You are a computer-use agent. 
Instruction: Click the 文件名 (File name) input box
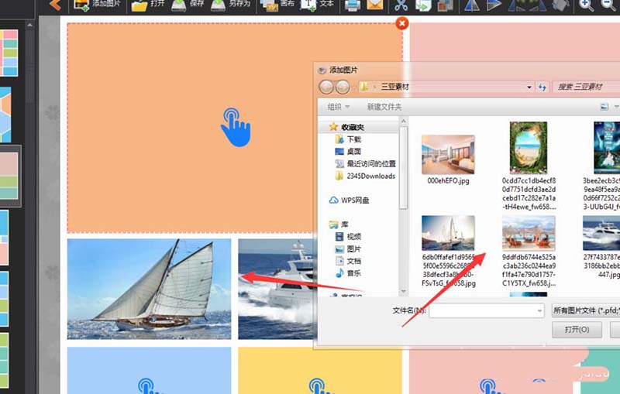[x=487, y=310]
